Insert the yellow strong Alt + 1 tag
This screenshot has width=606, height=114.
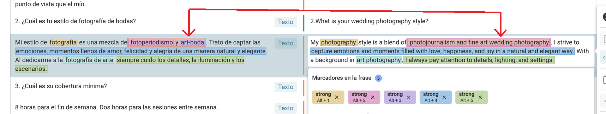323,97
